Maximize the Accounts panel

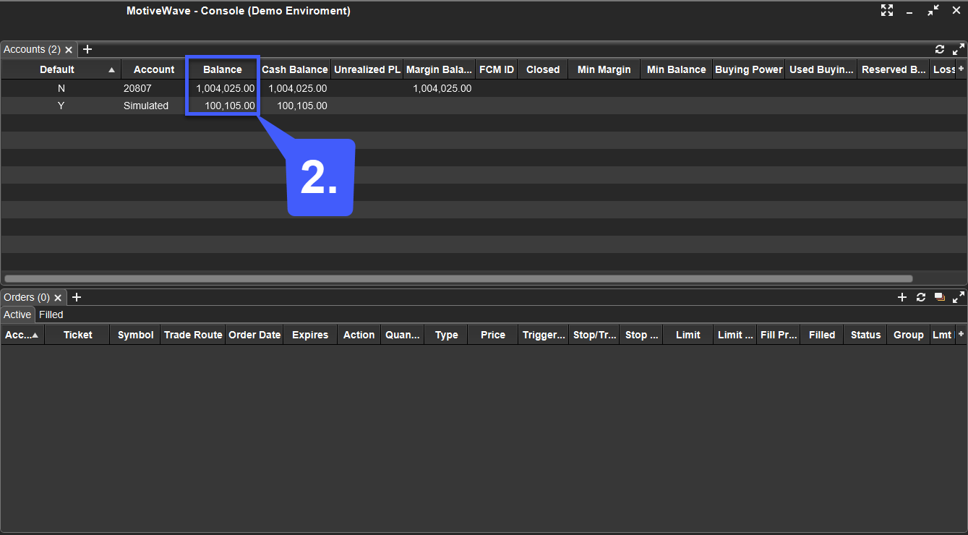tap(959, 50)
